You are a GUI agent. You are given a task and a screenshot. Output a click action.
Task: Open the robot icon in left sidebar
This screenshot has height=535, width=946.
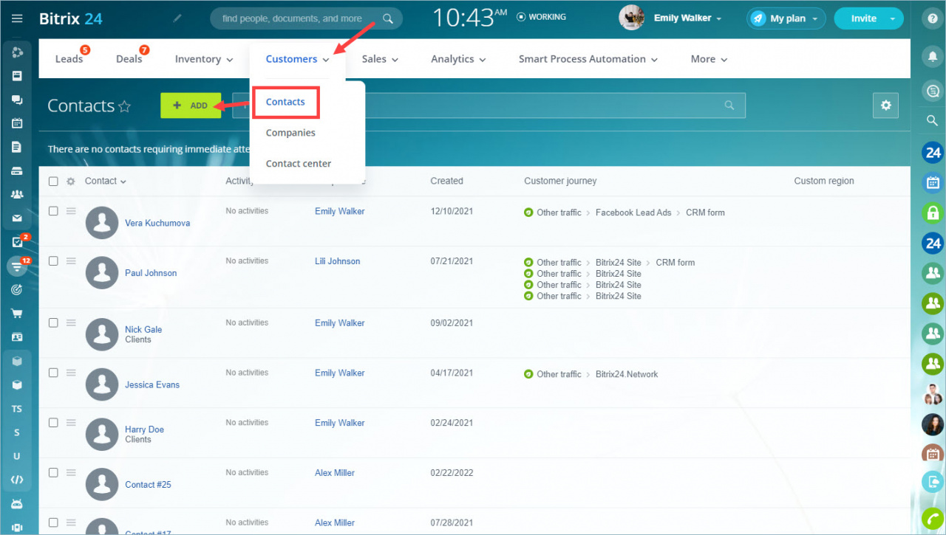[x=17, y=504]
